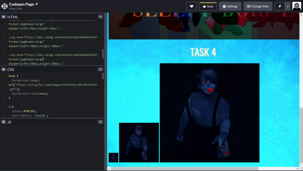Click the Change View button

point(258,6)
